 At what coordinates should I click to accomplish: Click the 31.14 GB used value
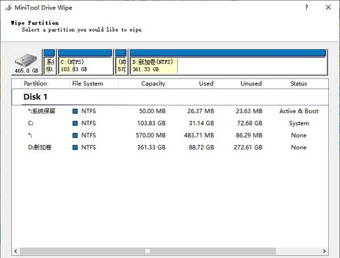tap(201, 123)
